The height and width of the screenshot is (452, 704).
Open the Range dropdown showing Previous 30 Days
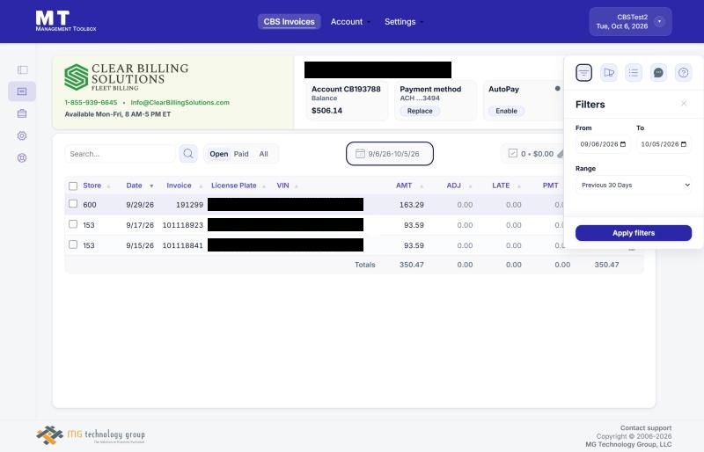click(x=634, y=185)
